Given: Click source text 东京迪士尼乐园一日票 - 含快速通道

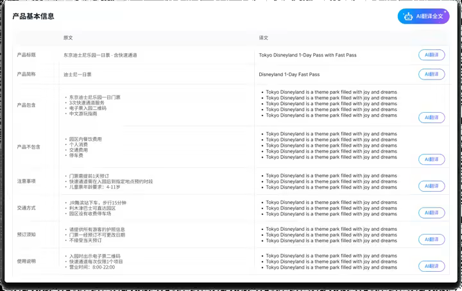Looking at the screenshot, I should pyautogui.click(x=100, y=55).
